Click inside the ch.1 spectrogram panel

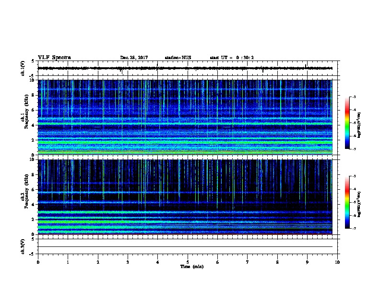[x=185, y=117]
